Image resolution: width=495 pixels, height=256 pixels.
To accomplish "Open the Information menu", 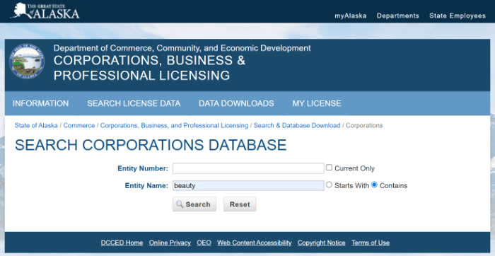I will pos(41,103).
